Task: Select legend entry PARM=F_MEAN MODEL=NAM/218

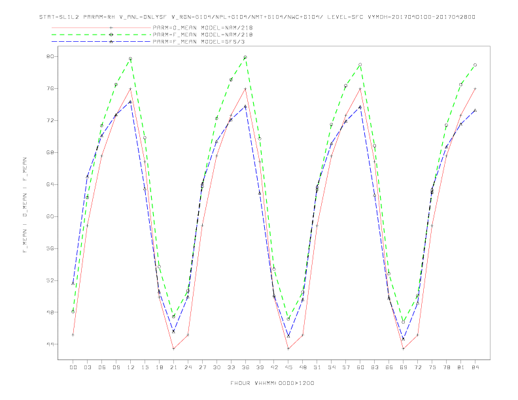Action: [203, 35]
